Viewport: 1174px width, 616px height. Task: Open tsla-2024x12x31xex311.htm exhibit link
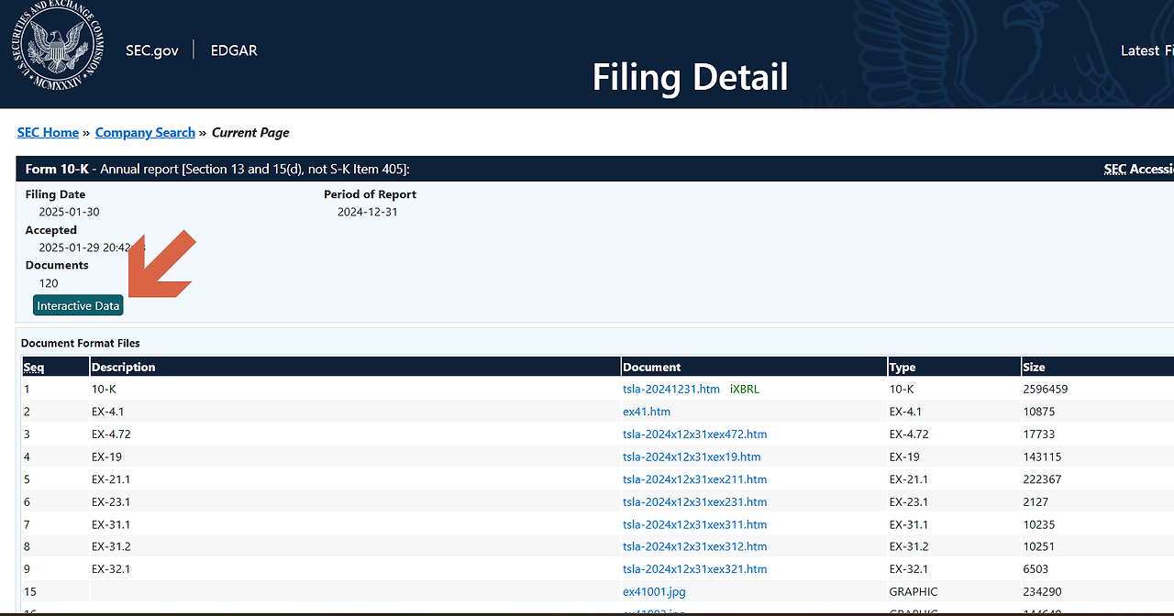(694, 524)
